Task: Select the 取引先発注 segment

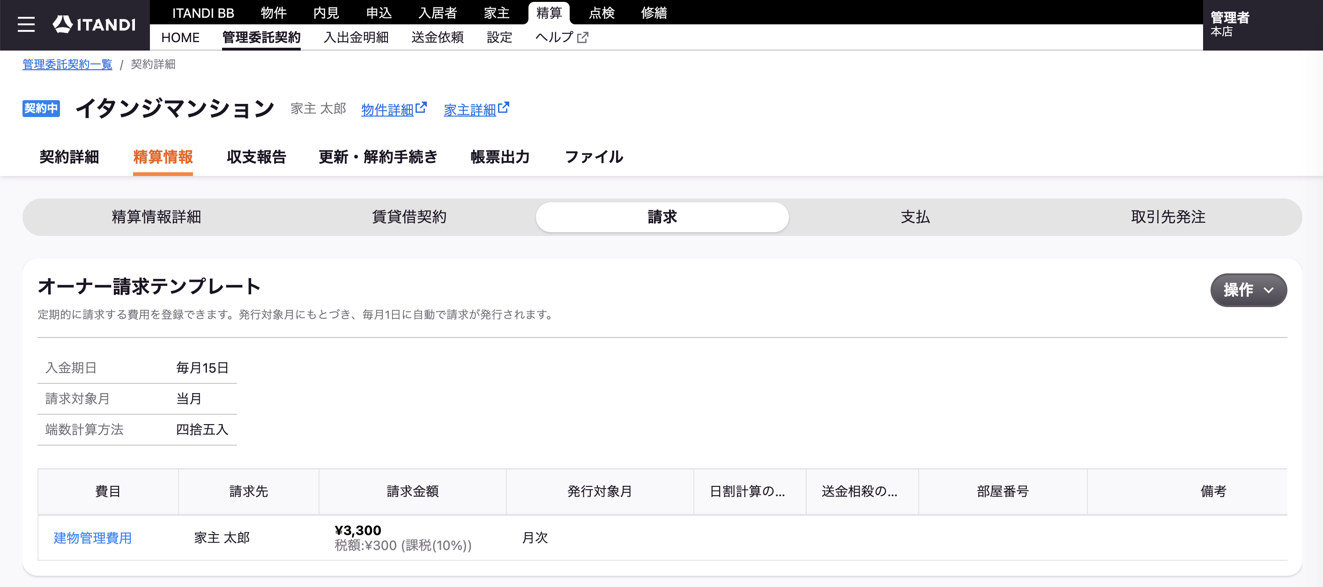Action: (1168, 217)
